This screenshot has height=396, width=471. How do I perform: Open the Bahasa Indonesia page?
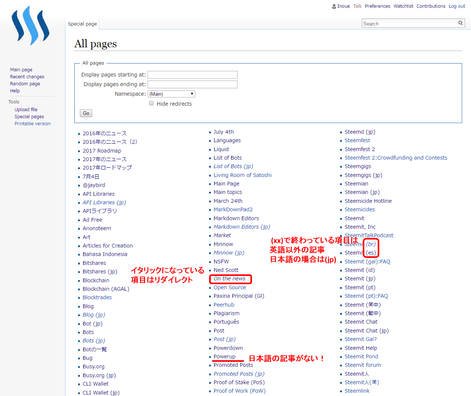105,254
